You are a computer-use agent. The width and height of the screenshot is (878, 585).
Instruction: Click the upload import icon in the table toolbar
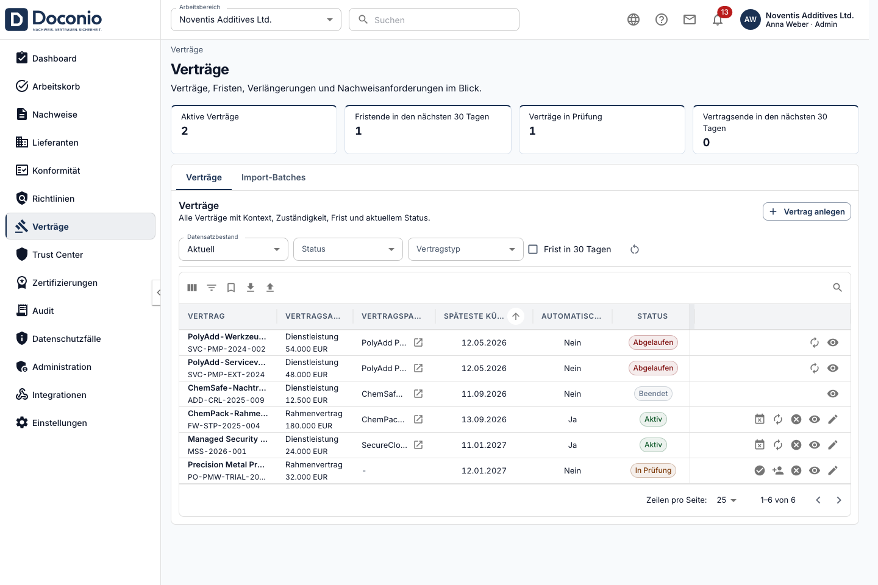pos(270,288)
